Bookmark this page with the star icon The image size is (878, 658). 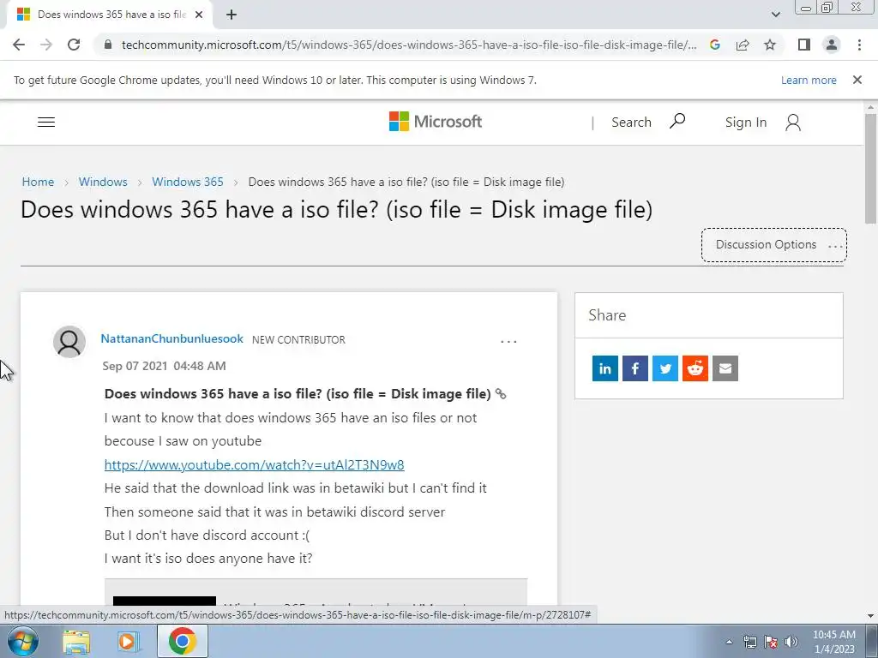[770, 45]
